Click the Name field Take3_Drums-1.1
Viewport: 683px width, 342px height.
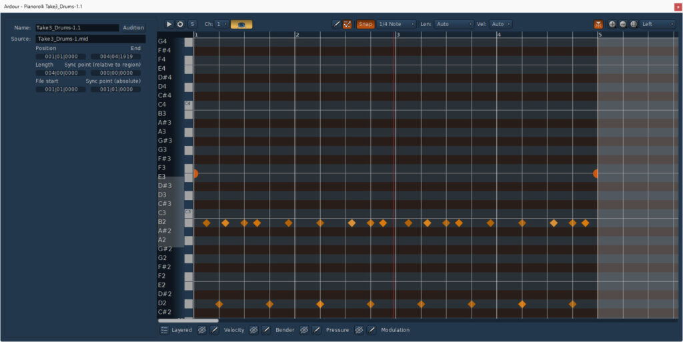click(77, 28)
